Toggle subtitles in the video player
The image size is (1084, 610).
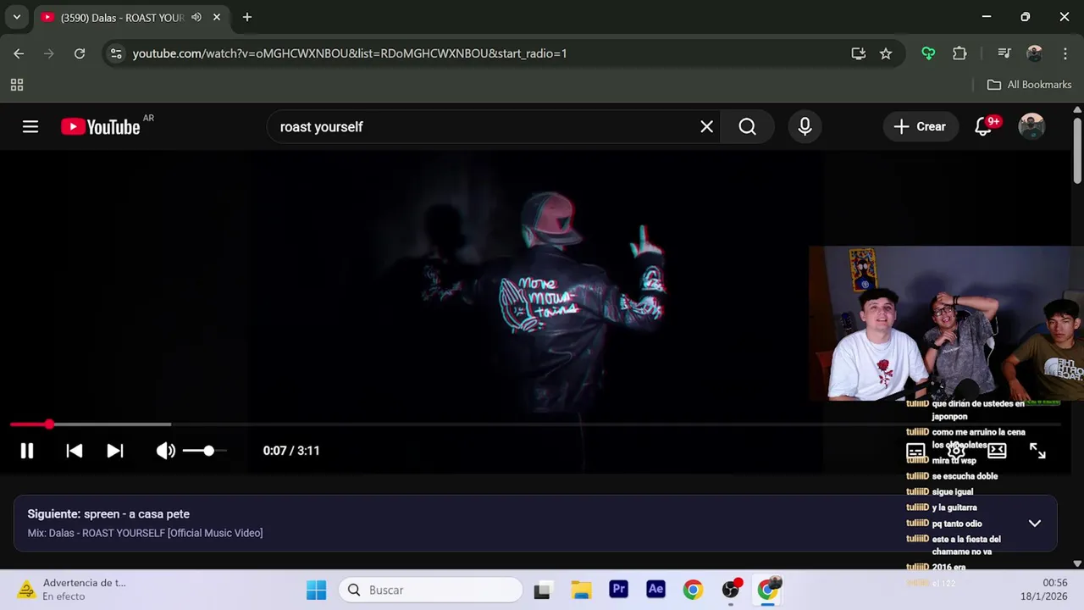pos(915,452)
